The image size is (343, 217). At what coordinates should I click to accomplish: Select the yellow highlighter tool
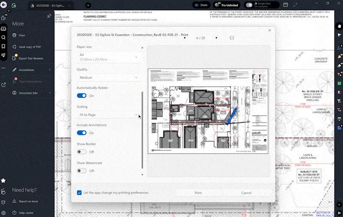coord(339,57)
